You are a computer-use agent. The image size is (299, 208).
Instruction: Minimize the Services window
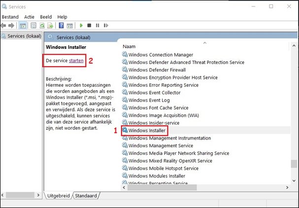(253, 6)
